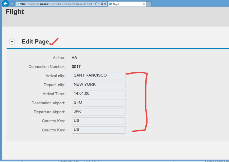229x162 pixels.
Task: Click the SAP favicon in address bar
Action: pyautogui.click(x=17, y=4)
